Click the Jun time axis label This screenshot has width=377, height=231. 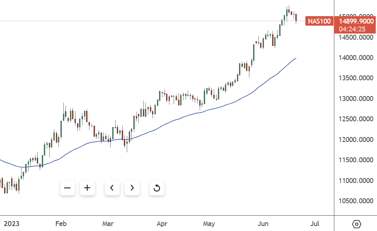point(263,224)
